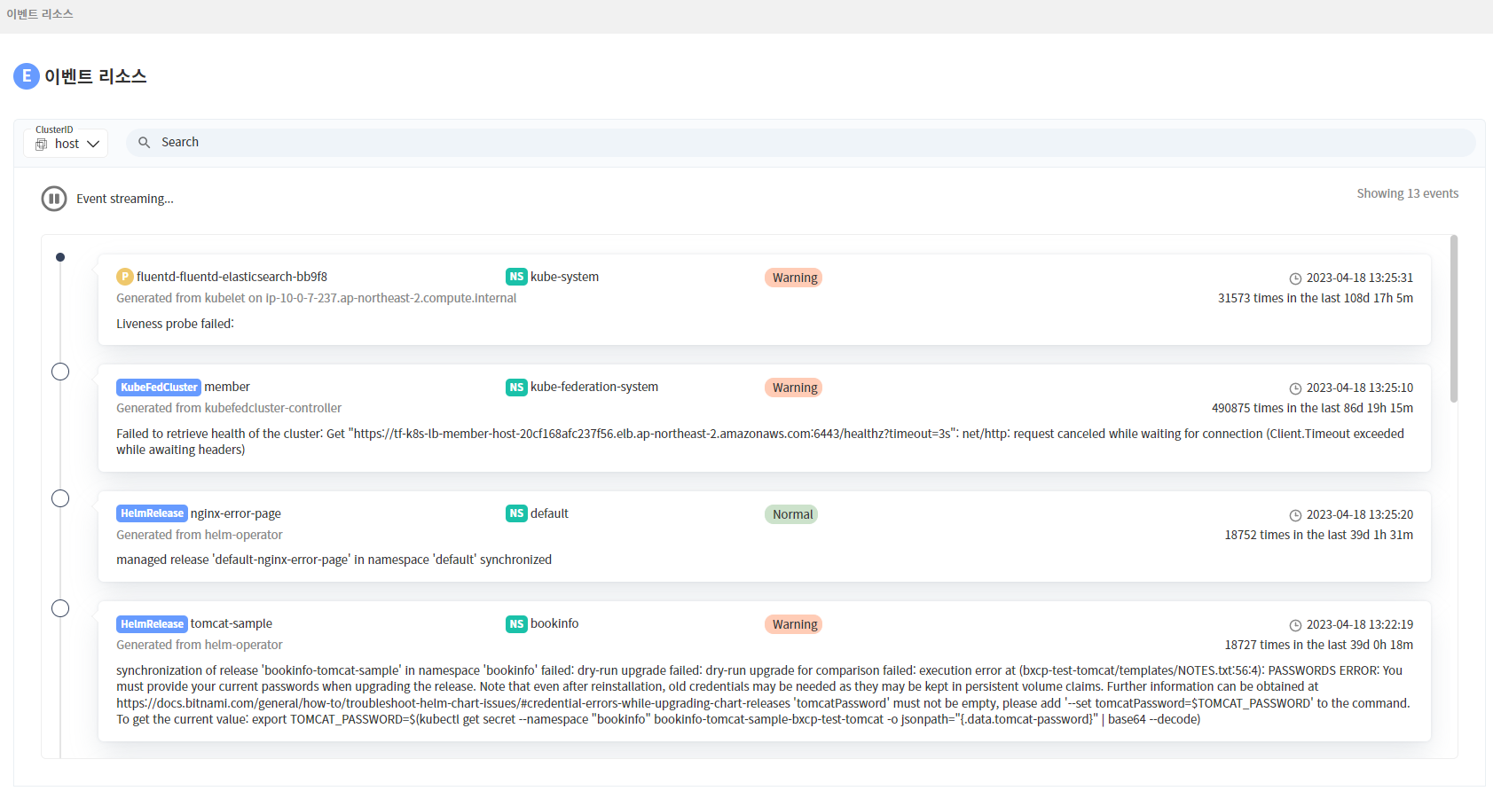The height and width of the screenshot is (791, 1493).
Task: Click the 'Generated from kubefedcluster-controller' text
Action: [229, 408]
